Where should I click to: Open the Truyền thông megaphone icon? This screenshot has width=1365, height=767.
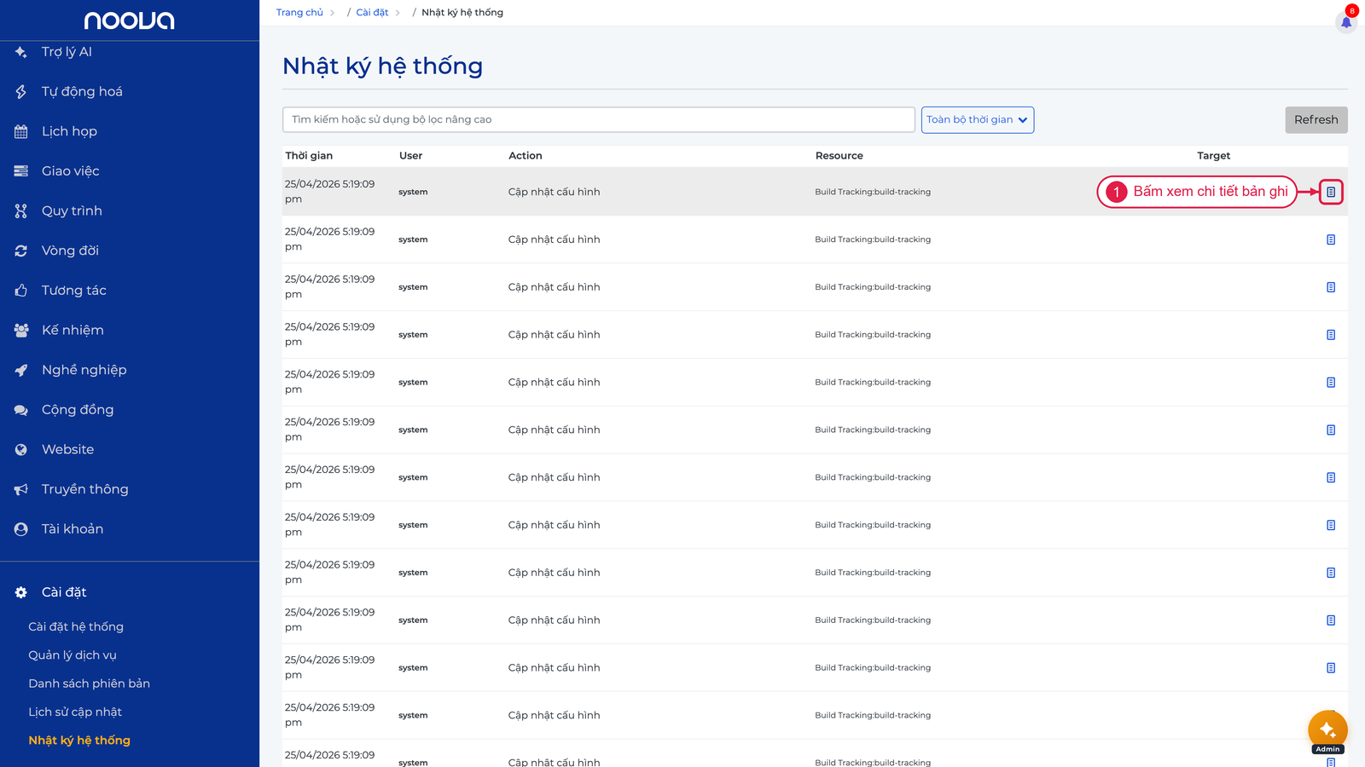pyautogui.click(x=21, y=489)
